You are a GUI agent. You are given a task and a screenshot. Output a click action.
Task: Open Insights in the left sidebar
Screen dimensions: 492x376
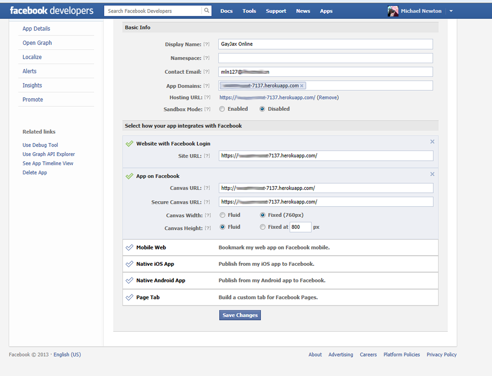[x=32, y=86]
